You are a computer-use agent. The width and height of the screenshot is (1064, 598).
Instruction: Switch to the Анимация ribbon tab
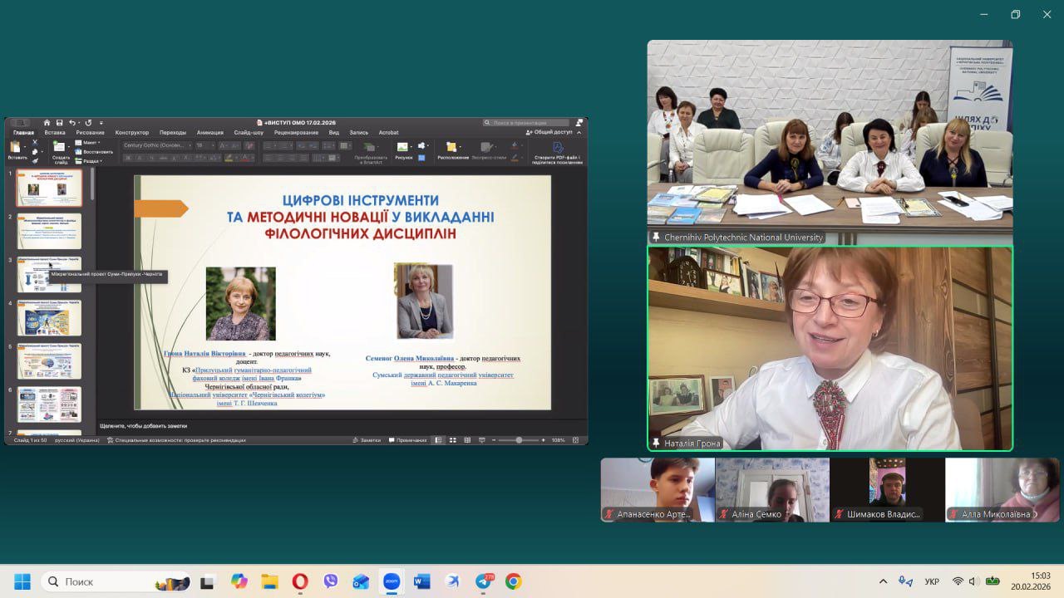point(209,133)
